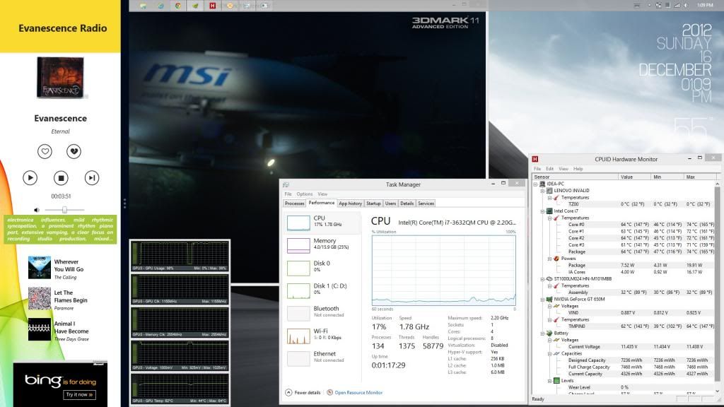This screenshot has width=724, height=407.
Task: Click the Max column header
Action: pos(701,177)
